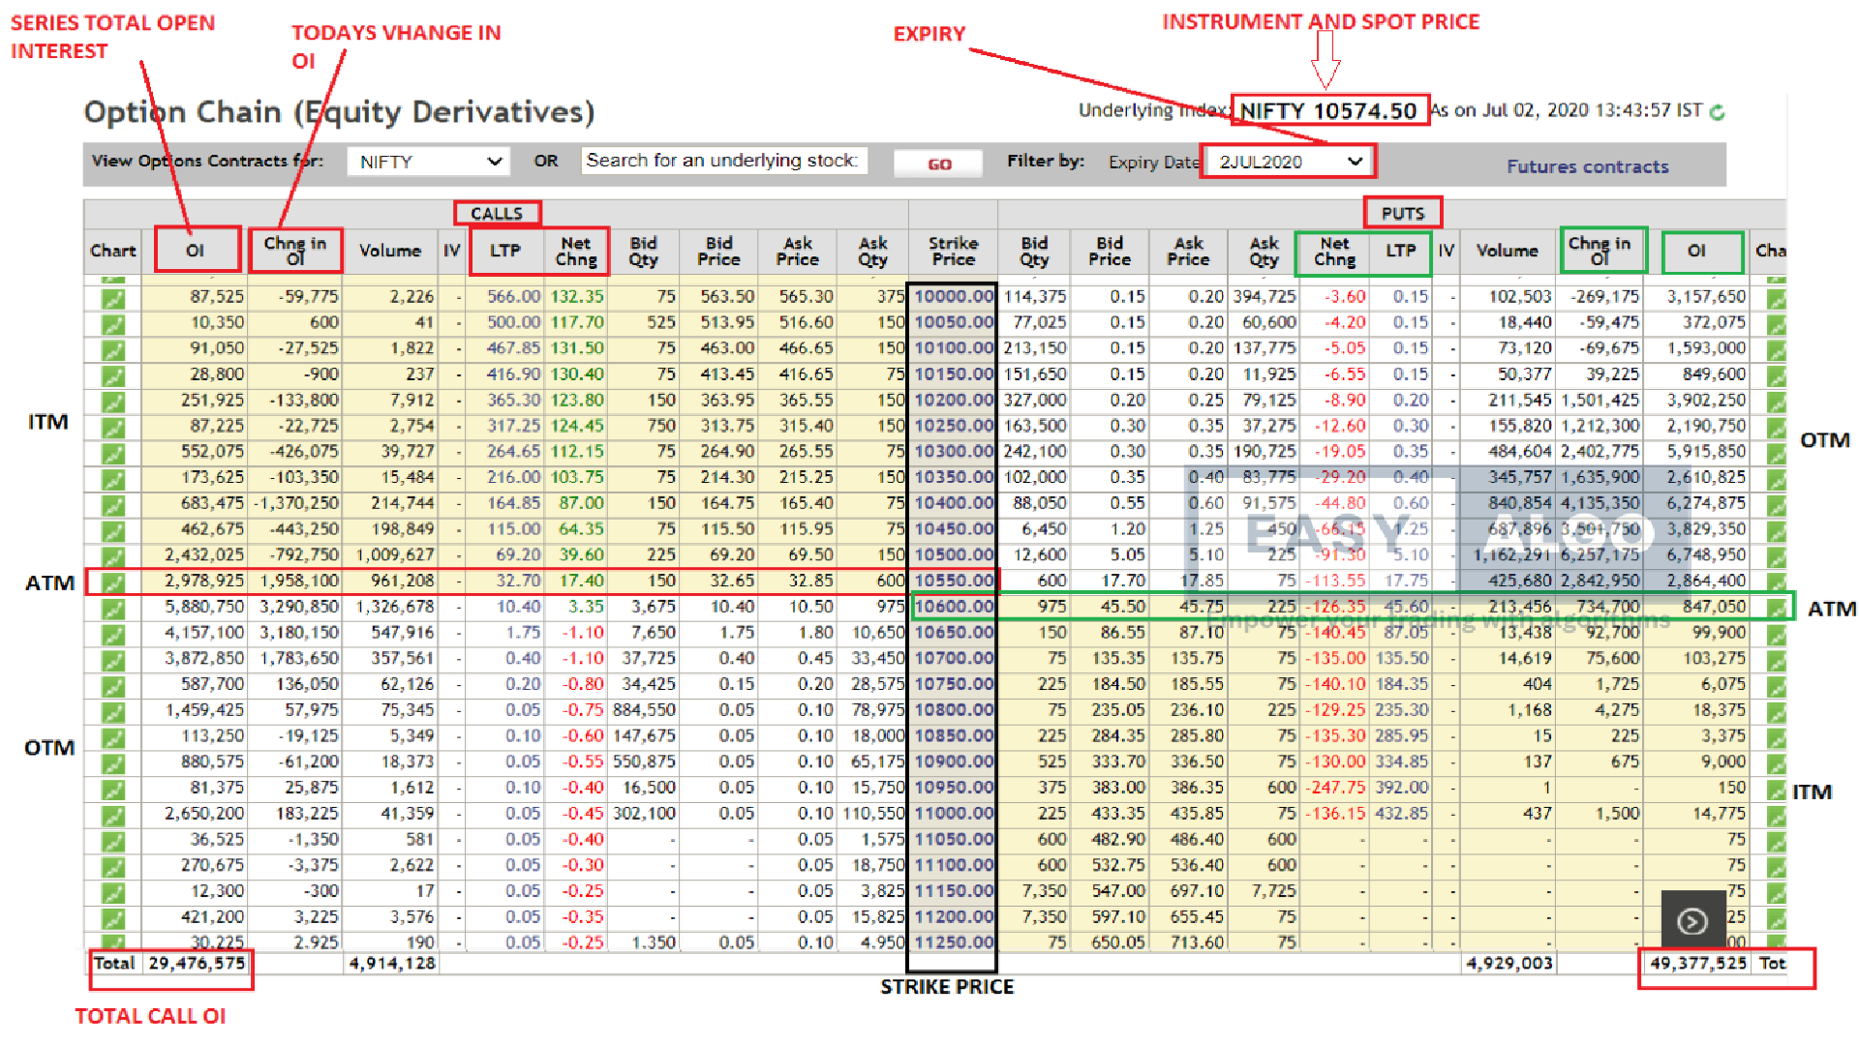Open strike price 11000.00 link
This screenshot has height=1045, width=1859.
click(954, 814)
